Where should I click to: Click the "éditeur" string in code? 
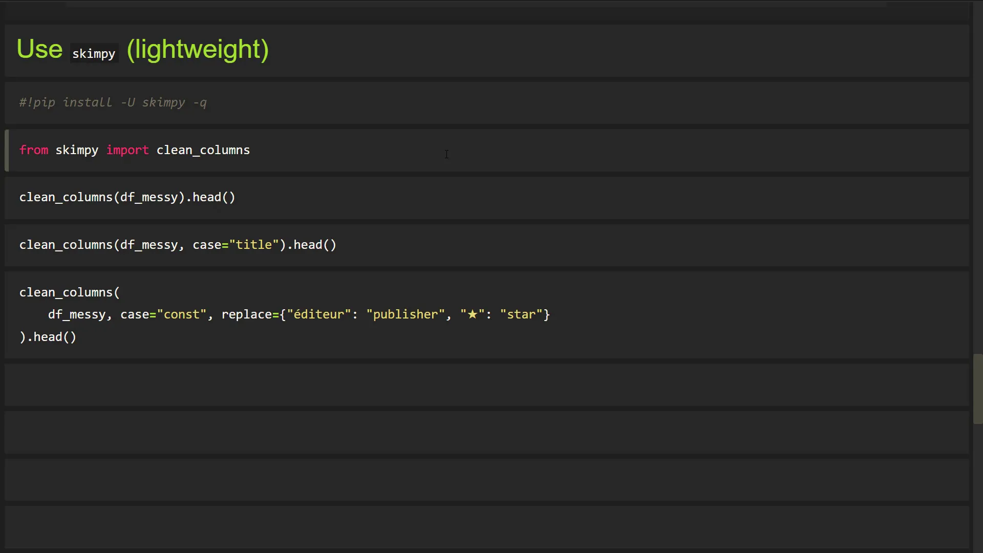[x=319, y=314]
